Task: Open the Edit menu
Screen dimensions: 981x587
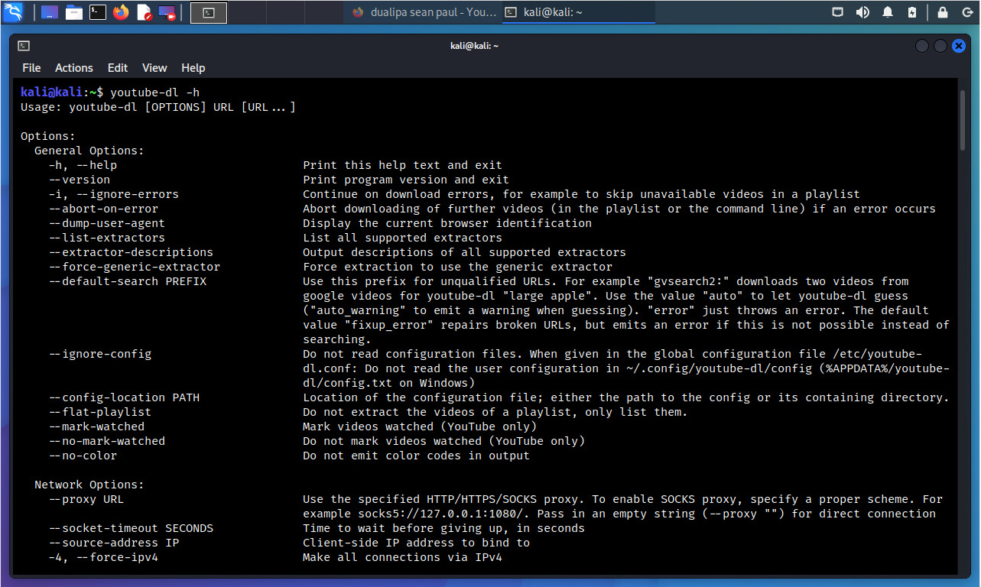Action: 118,68
